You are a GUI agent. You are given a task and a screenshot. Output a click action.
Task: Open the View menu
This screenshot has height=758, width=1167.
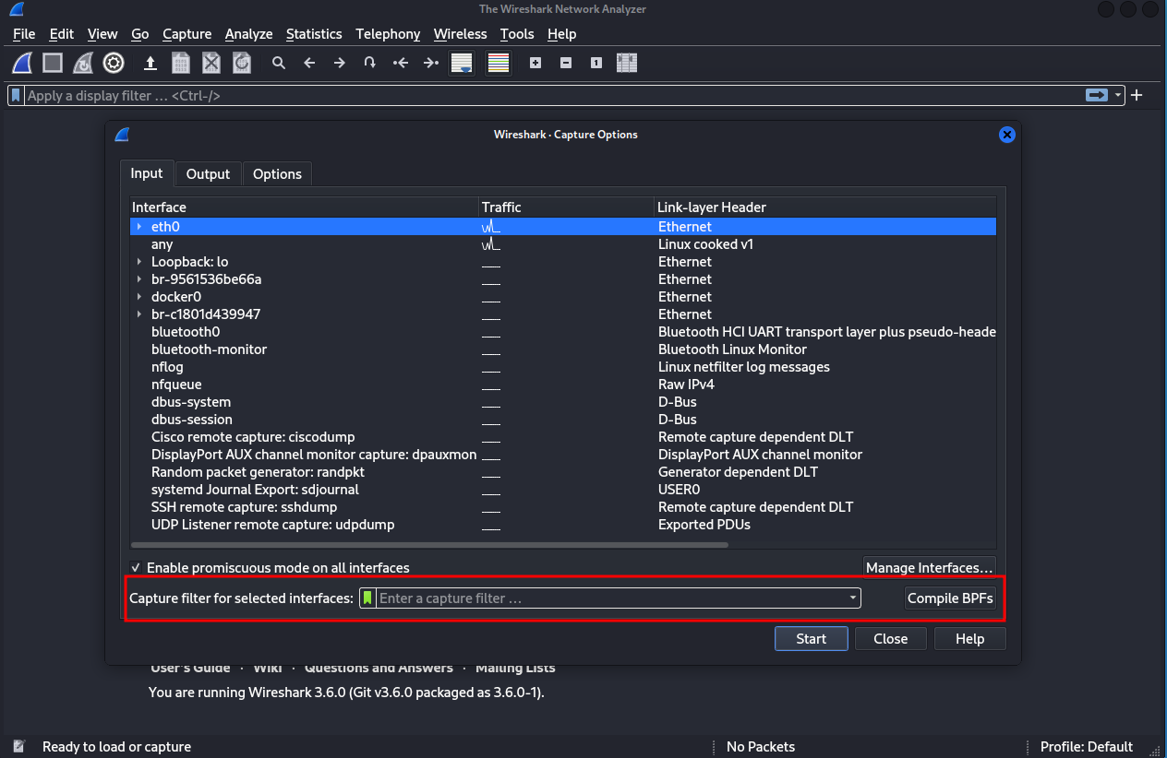tap(102, 34)
